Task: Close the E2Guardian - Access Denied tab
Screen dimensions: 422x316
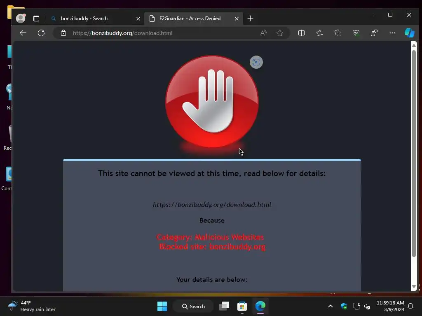Action: pos(237,19)
